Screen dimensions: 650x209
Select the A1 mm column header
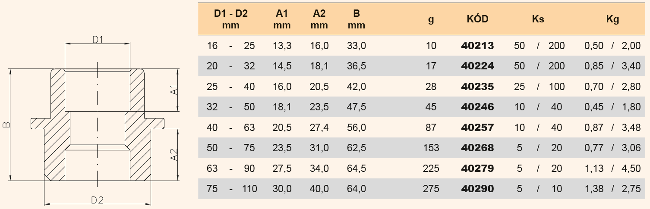pyautogui.click(x=282, y=19)
